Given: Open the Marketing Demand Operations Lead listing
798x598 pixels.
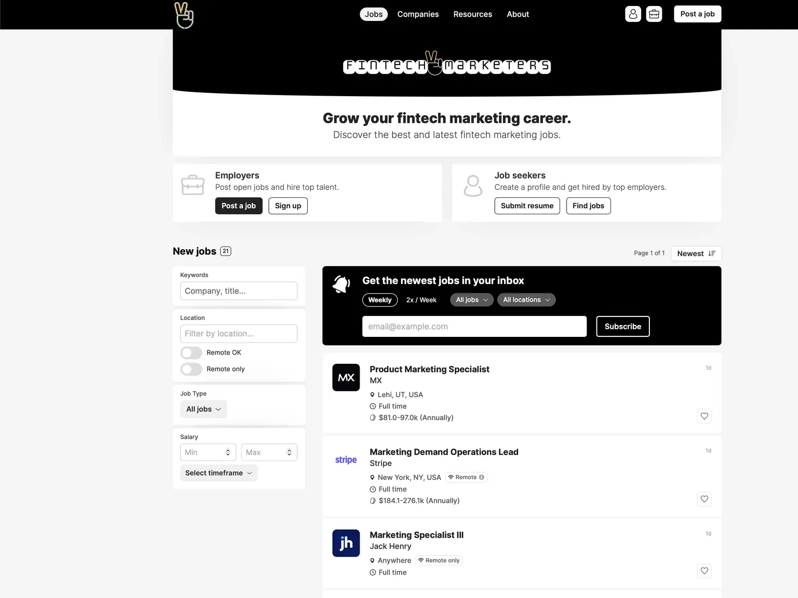Looking at the screenshot, I should point(444,452).
